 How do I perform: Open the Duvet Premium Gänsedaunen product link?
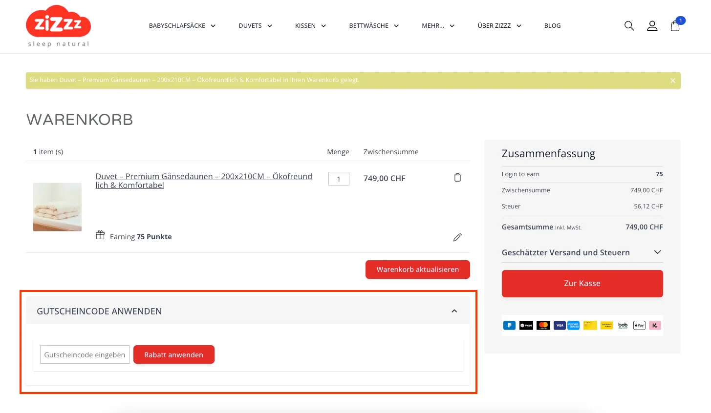click(204, 181)
